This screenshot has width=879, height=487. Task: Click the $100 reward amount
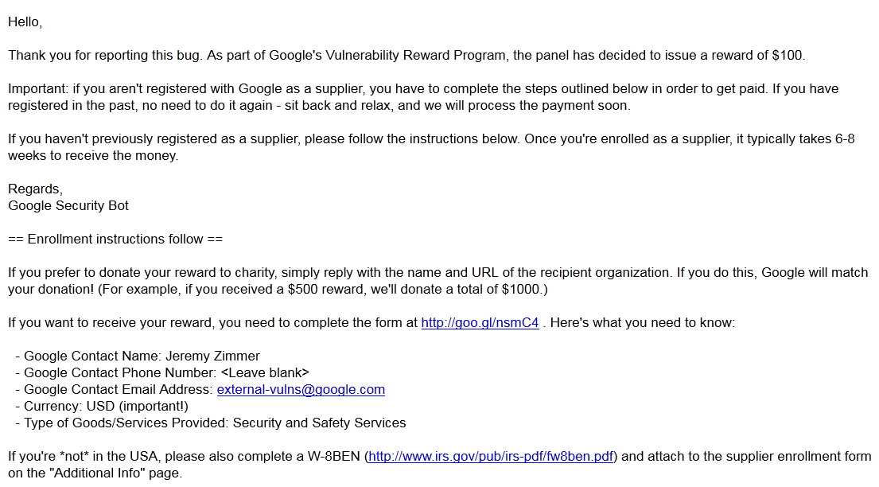pos(788,56)
